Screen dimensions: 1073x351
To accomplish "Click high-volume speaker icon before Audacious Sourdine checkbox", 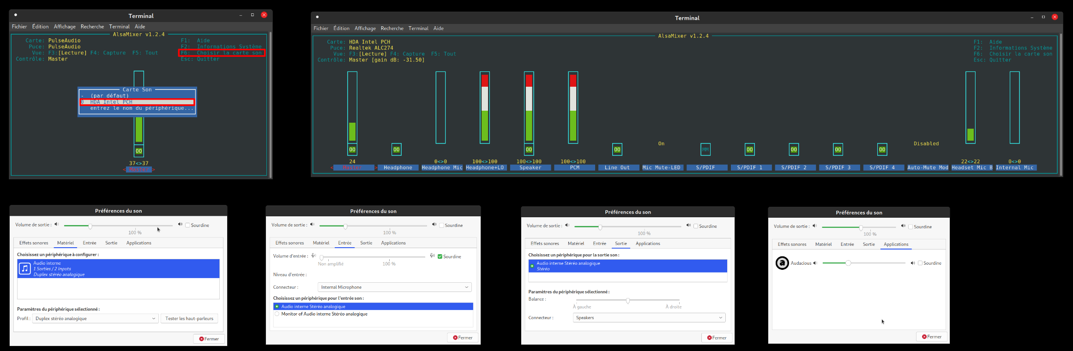I will click(x=912, y=263).
